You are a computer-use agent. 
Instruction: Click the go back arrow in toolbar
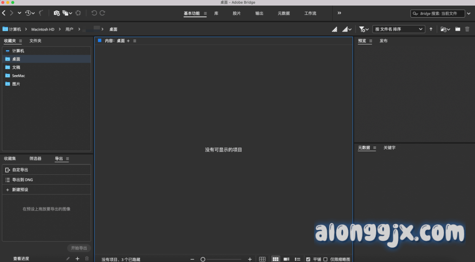tap(4, 13)
